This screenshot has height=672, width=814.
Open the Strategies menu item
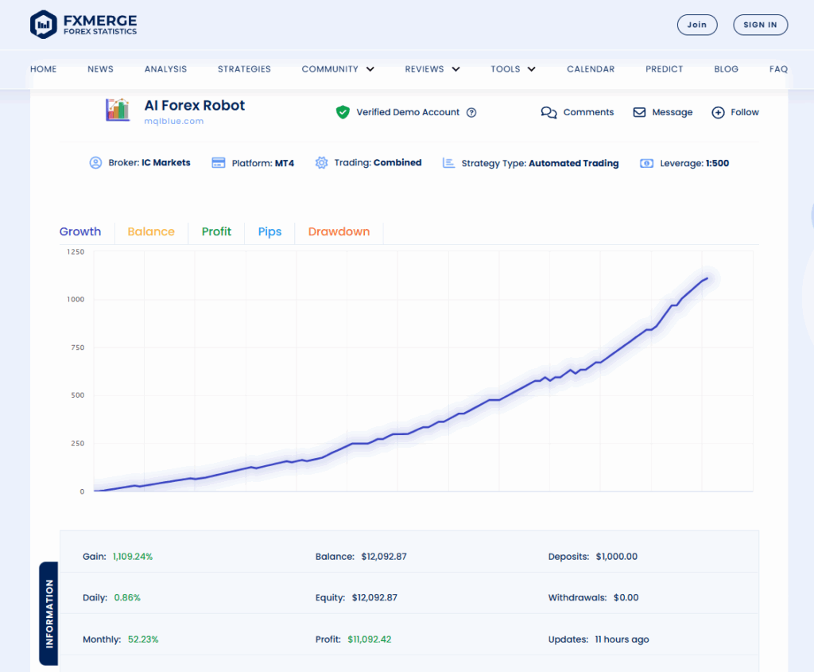pos(244,69)
